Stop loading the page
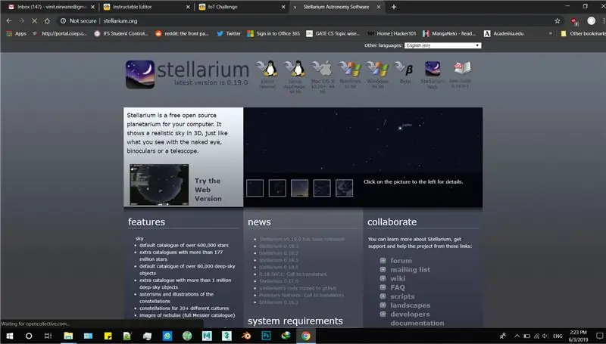 click(34, 21)
